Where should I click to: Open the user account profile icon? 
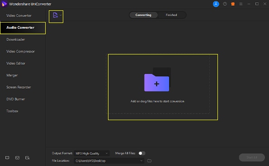point(216,4)
